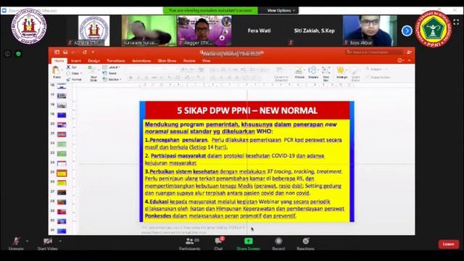Expand audio options arrow next to Unmute

(x=28, y=241)
